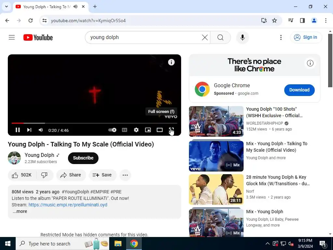Open the tab search dropdown arrow

(7, 7)
